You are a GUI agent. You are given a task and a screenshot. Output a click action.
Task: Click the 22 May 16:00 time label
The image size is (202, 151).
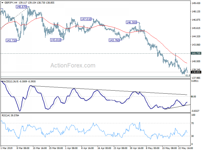coord(186,148)
